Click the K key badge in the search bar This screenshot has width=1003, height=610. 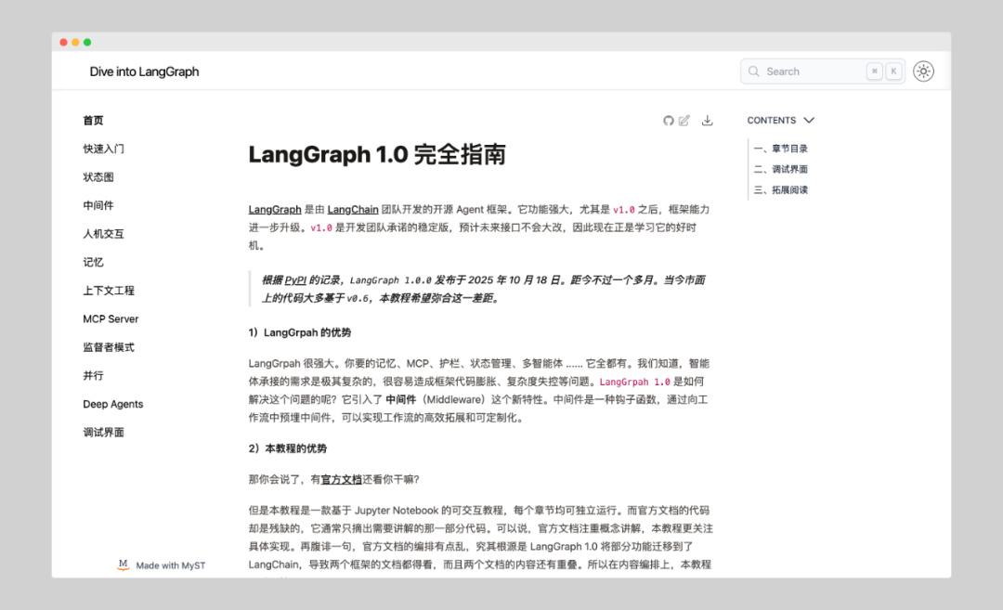(x=893, y=71)
